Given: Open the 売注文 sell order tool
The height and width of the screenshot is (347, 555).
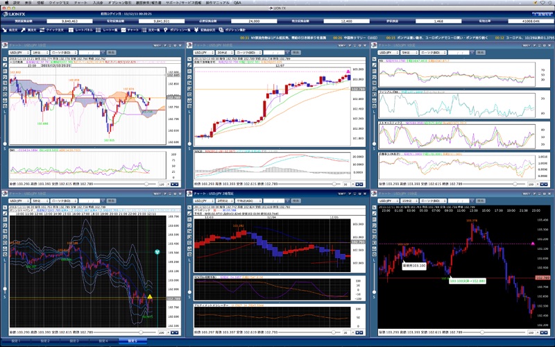Looking at the screenshot, I should coord(10,30).
